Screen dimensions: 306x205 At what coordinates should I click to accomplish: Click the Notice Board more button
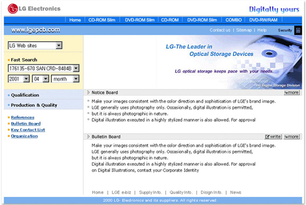(292, 92)
